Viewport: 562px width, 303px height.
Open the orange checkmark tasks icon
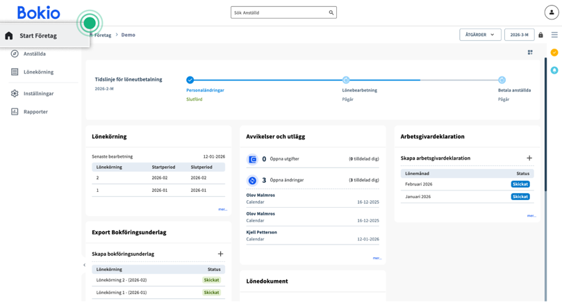[x=554, y=53]
